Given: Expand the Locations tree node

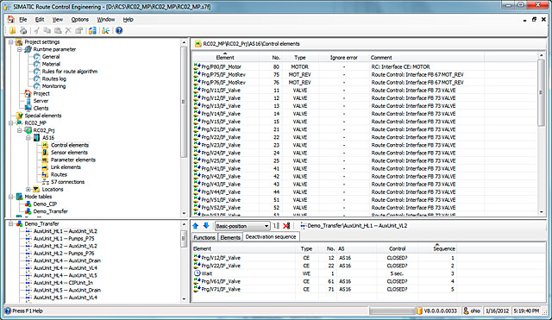Looking at the screenshot, I should [28, 190].
